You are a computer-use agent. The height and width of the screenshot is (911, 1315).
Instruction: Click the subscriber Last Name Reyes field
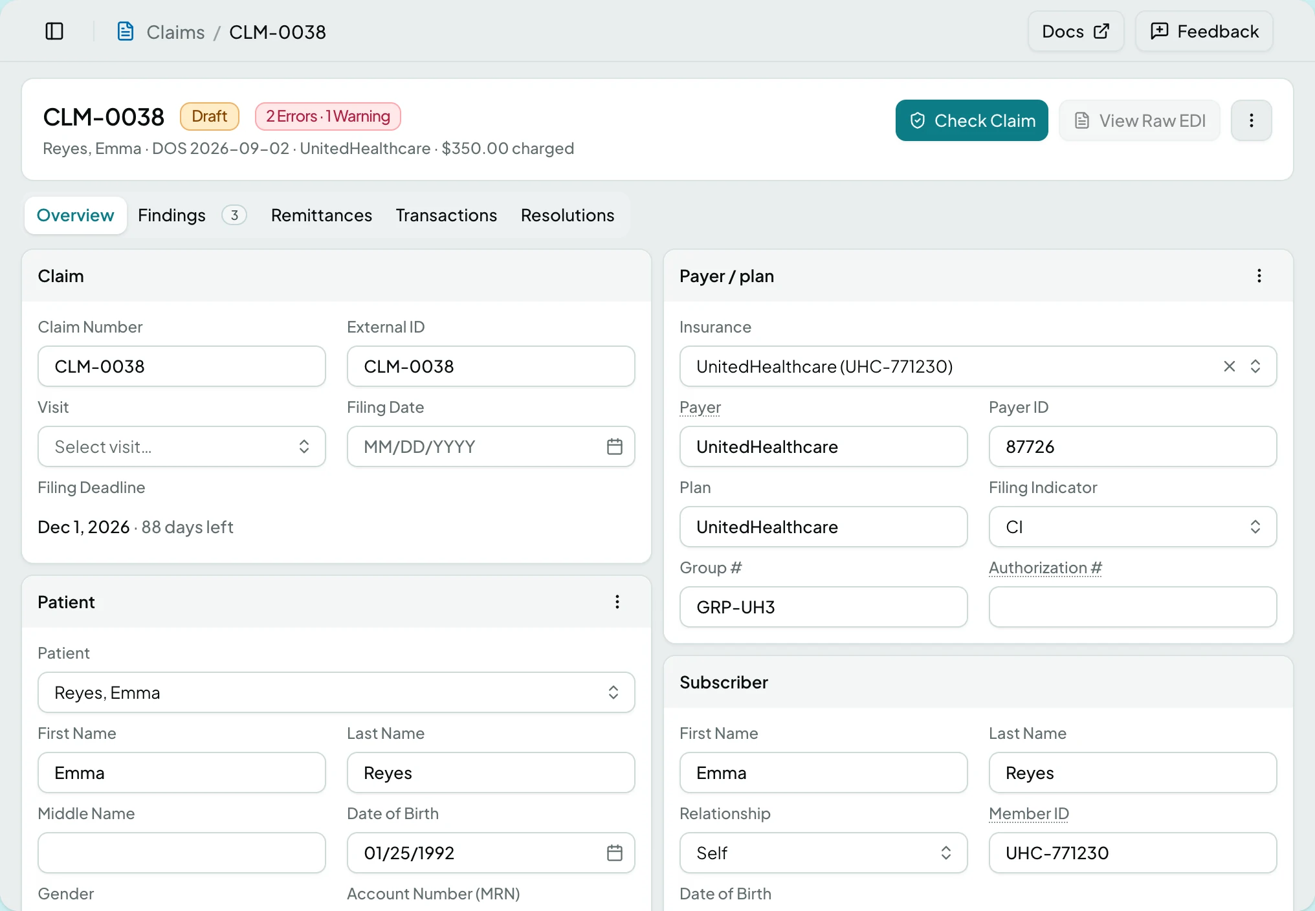click(1133, 773)
